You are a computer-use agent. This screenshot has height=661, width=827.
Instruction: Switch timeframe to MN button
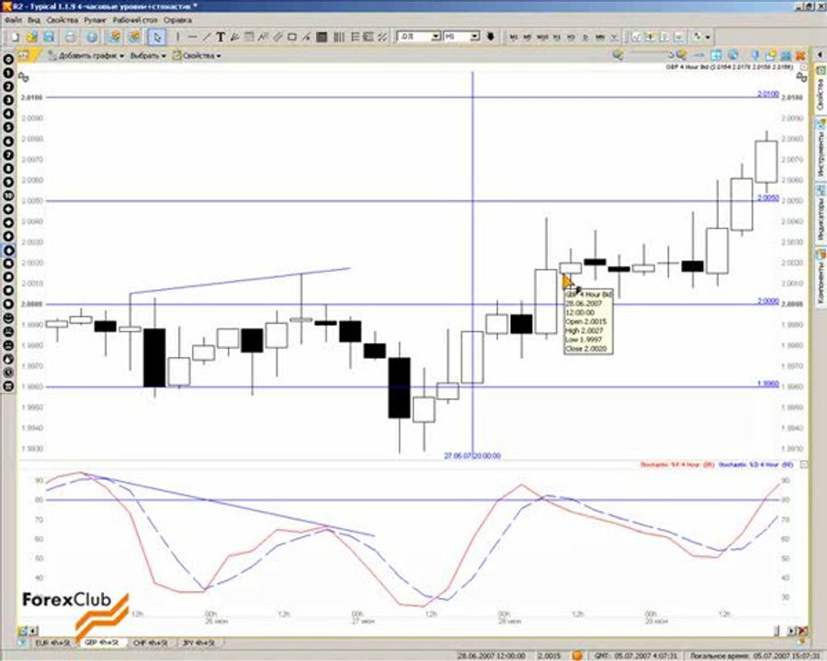point(600,38)
